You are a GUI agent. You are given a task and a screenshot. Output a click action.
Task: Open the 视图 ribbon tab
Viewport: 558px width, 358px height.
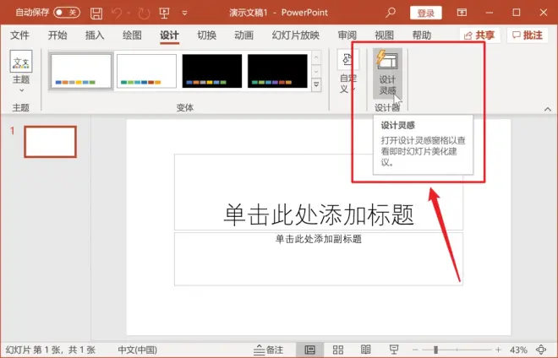point(385,35)
